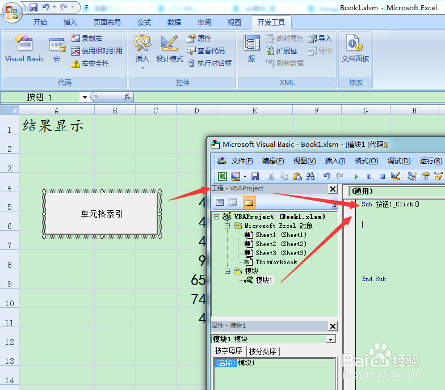Click the select-all corner of worksheet
Viewport: 445px width, 390px height.
click(10, 110)
